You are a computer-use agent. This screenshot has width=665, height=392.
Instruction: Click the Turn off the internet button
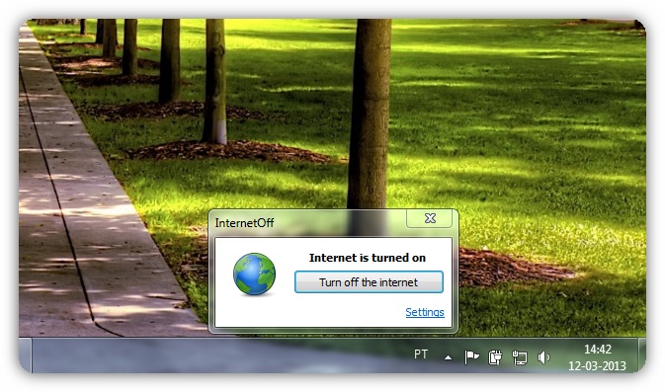[369, 282]
